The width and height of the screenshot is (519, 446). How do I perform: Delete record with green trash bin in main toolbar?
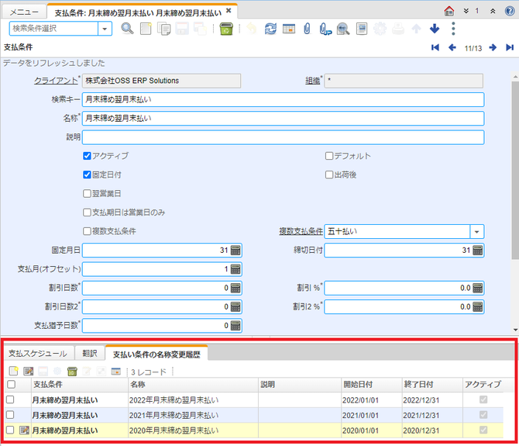[226, 29]
